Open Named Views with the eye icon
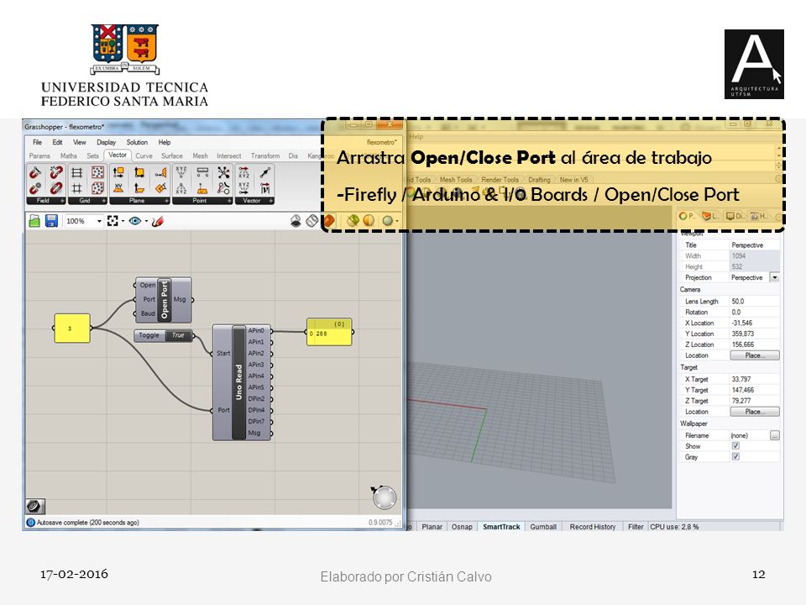 [x=135, y=221]
